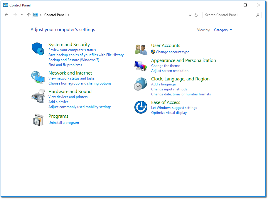Minimize the Control Panel window

pyautogui.click(x=232, y=5)
